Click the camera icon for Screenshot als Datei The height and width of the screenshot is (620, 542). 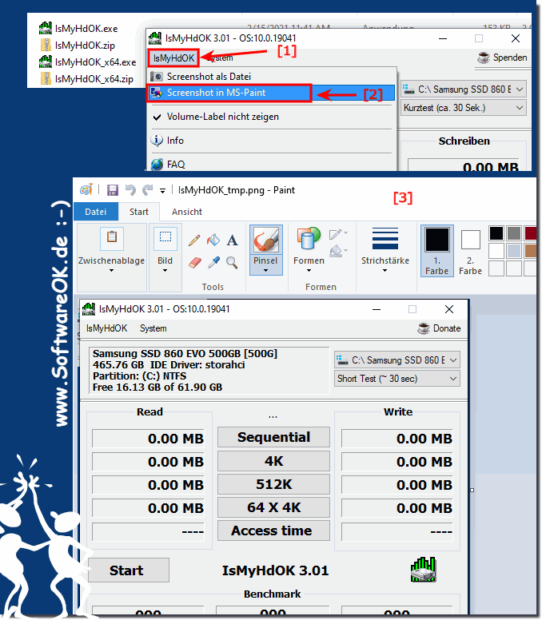(x=157, y=77)
